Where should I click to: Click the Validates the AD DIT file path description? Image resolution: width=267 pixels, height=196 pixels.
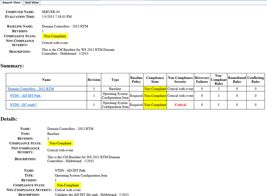(92, 194)
